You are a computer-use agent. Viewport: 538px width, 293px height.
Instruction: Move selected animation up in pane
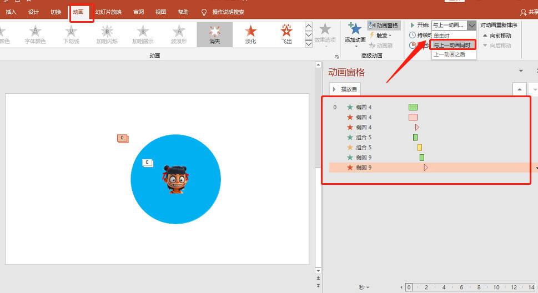[x=520, y=89]
